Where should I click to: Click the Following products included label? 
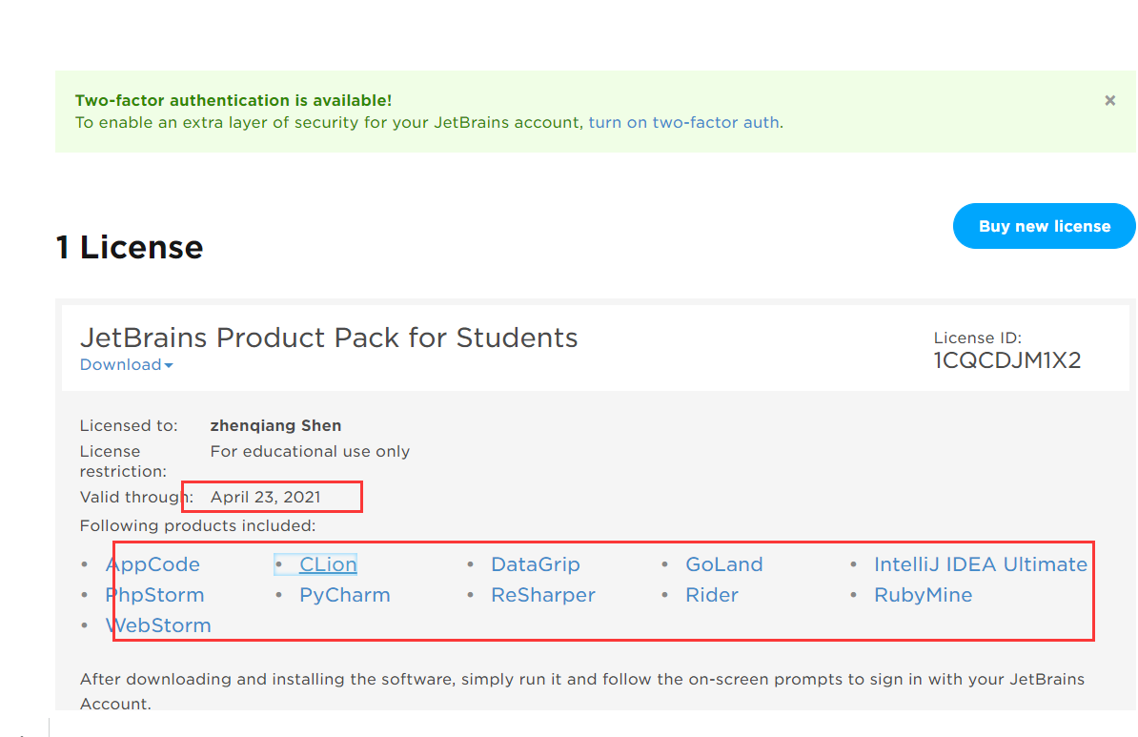click(197, 525)
